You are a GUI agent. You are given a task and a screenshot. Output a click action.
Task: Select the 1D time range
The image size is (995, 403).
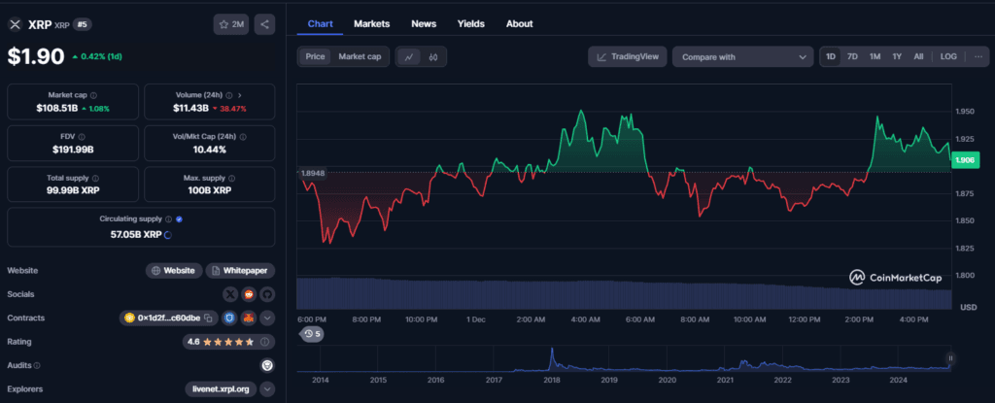click(831, 56)
